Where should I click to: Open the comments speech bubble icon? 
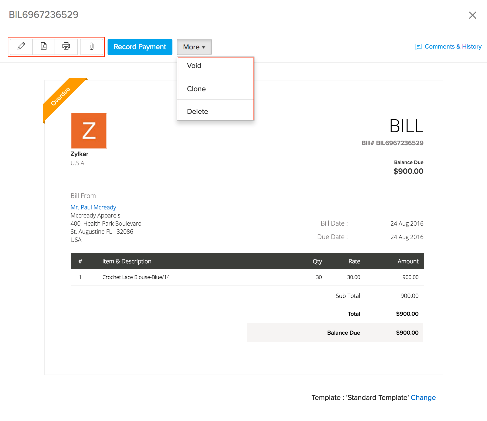pos(419,47)
